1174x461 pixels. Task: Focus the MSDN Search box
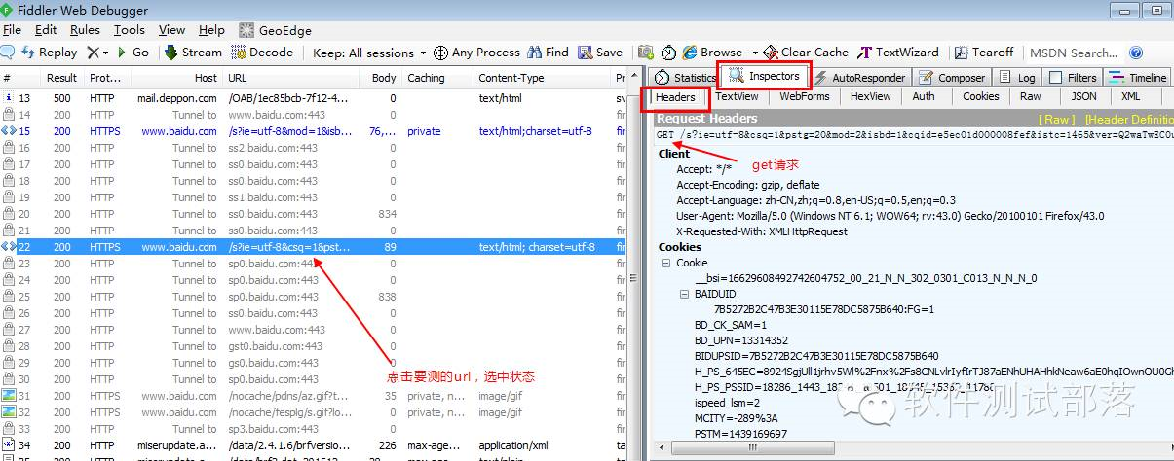1074,53
